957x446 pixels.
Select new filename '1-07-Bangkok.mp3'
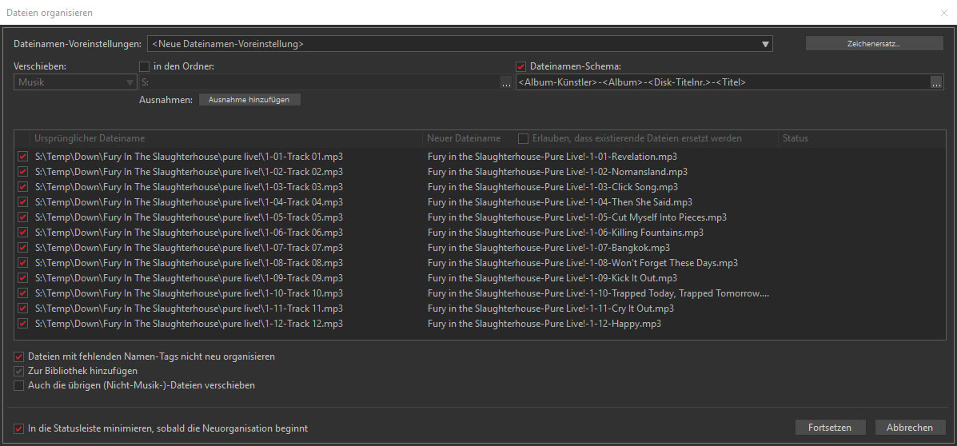pos(548,248)
